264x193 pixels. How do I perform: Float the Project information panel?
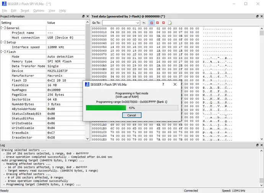[x=83, y=16]
